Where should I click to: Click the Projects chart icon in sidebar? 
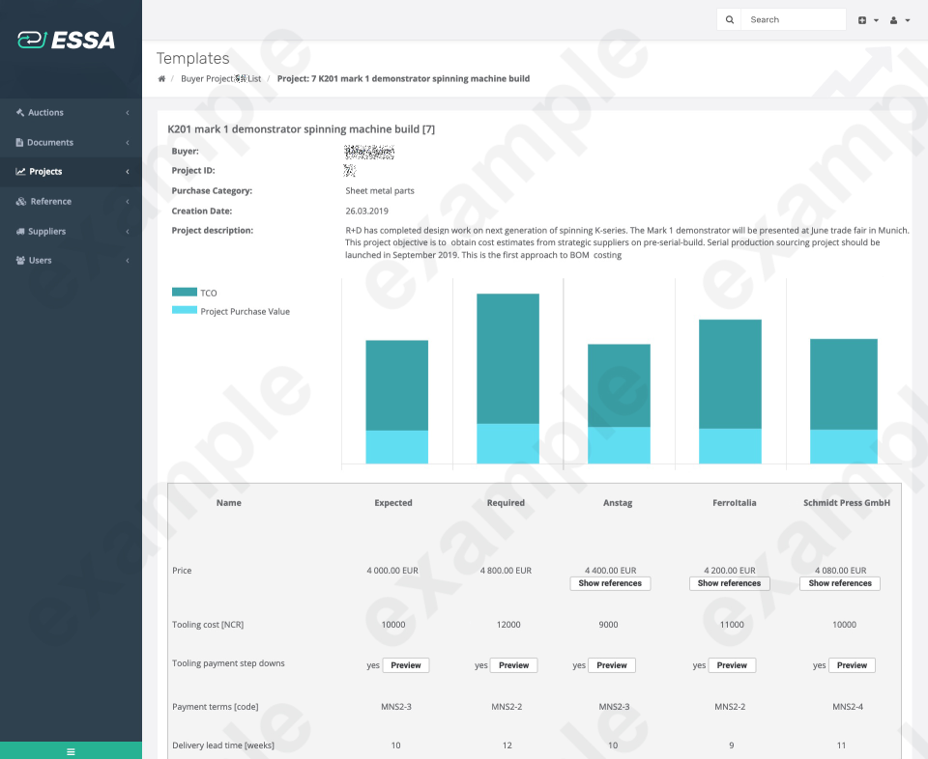[19, 171]
